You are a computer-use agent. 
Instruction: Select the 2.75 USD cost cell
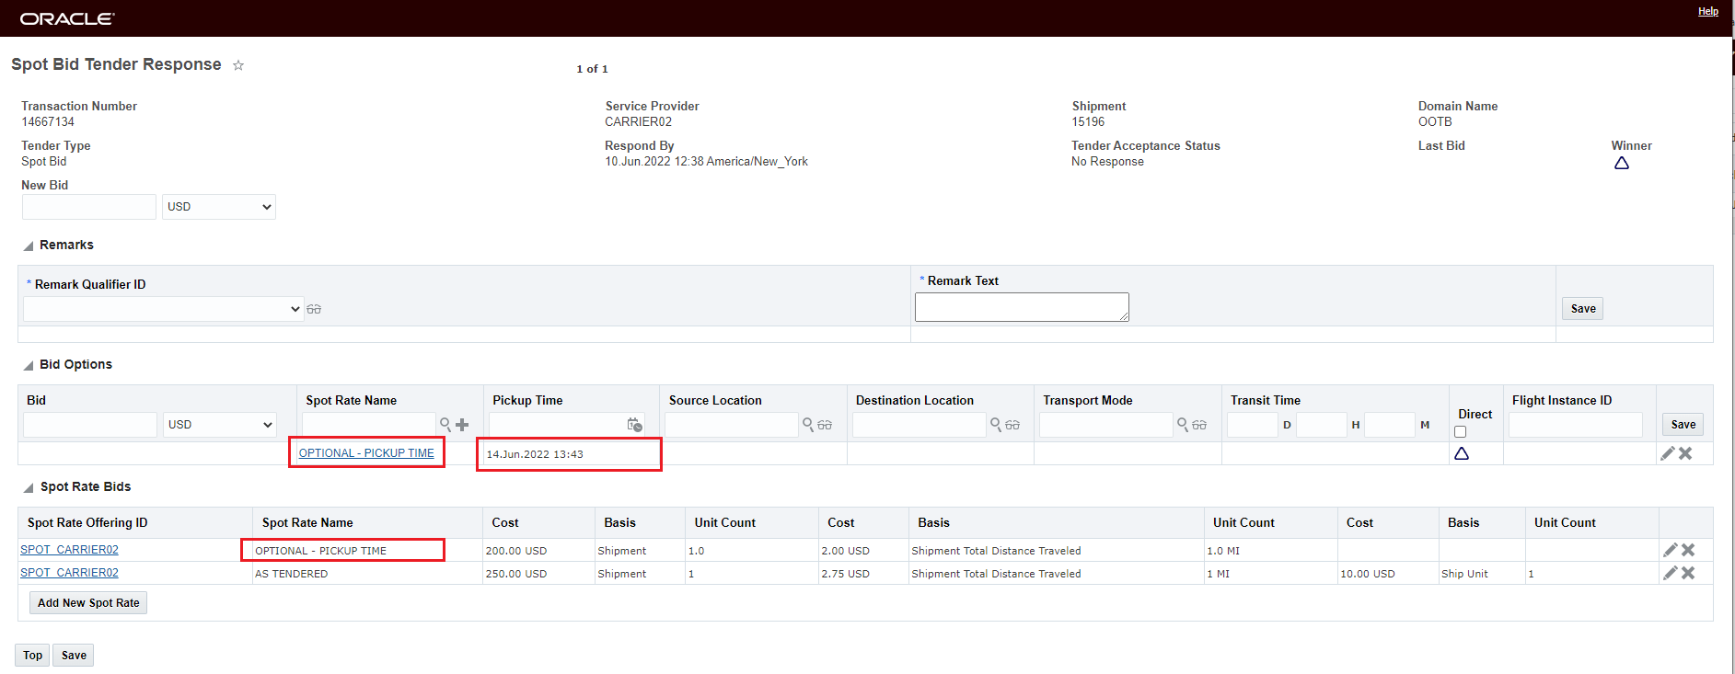click(x=845, y=574)
